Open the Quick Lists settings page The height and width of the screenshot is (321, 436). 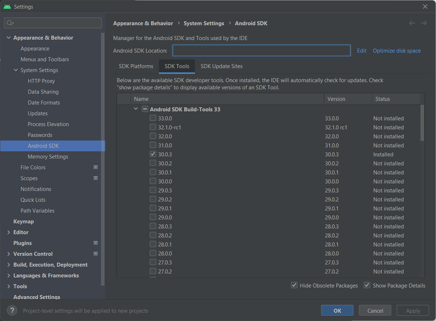coord(33,200)
